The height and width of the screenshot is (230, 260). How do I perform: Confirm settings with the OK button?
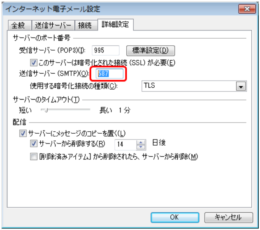pyautogui.click(x=175, y=217)
